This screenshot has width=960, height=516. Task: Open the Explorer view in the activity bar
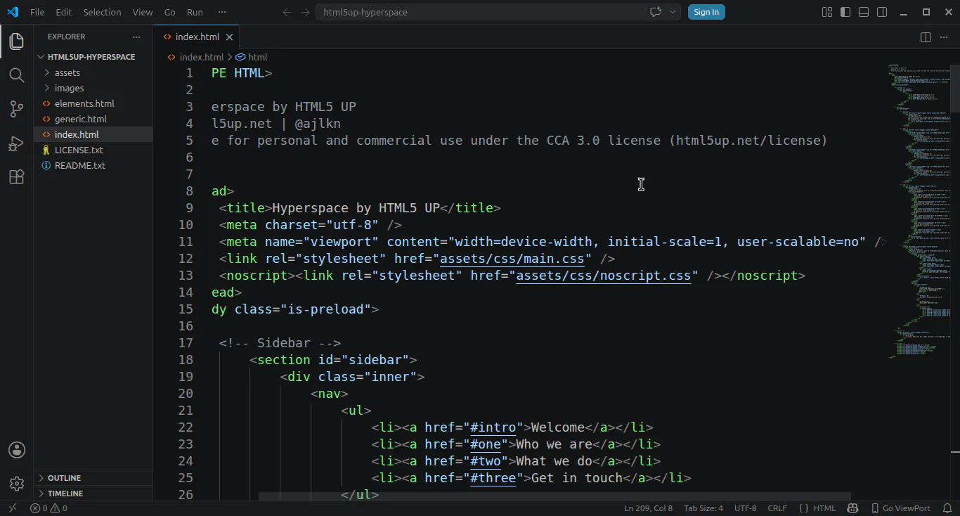[17, 41]
